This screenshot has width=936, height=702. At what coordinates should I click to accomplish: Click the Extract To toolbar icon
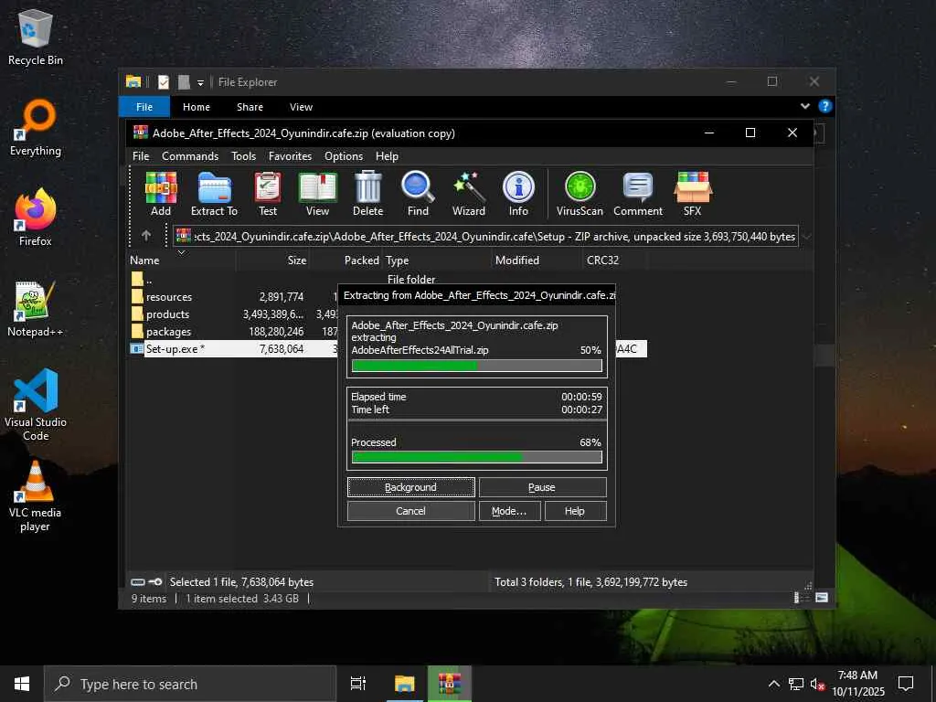[214, 194]
